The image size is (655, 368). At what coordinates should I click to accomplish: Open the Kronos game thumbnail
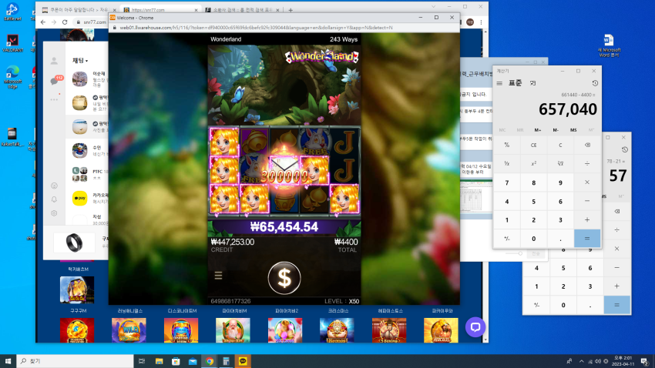pos(337,330)
